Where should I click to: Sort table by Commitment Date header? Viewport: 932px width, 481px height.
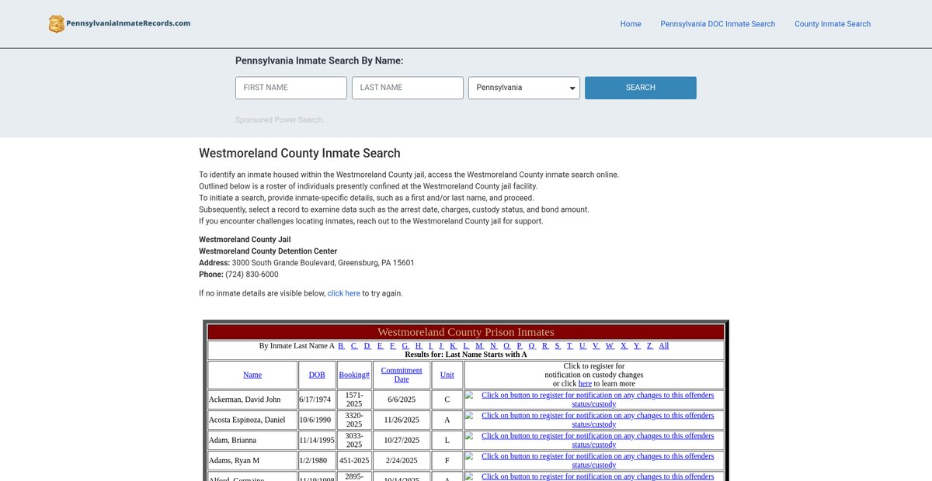pyautogui.click(x=402, y=375)
